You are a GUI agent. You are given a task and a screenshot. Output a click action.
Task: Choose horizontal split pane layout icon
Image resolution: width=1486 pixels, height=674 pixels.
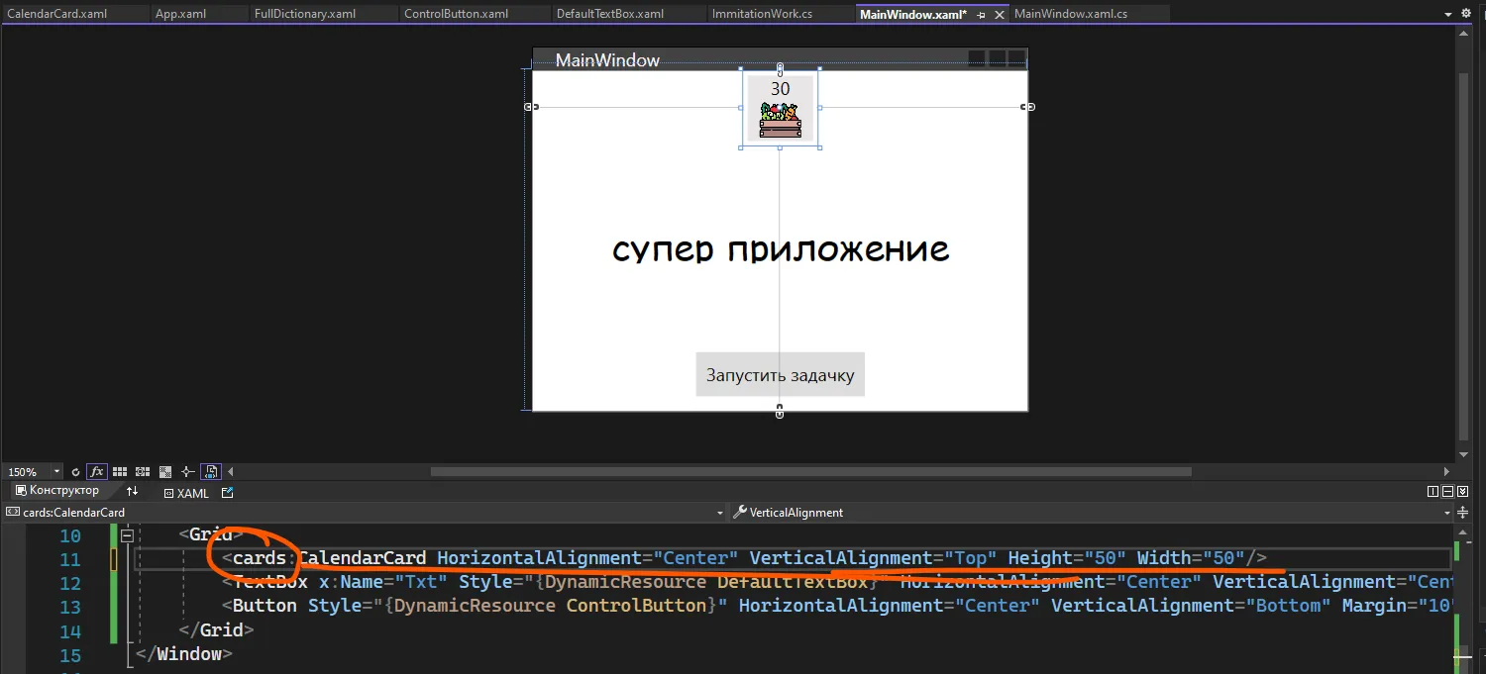coord(1447,492)
